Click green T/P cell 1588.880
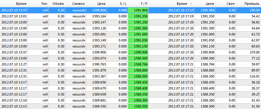Image resolution: width=261 pixels, height=109 pixels. pos(138,70)
